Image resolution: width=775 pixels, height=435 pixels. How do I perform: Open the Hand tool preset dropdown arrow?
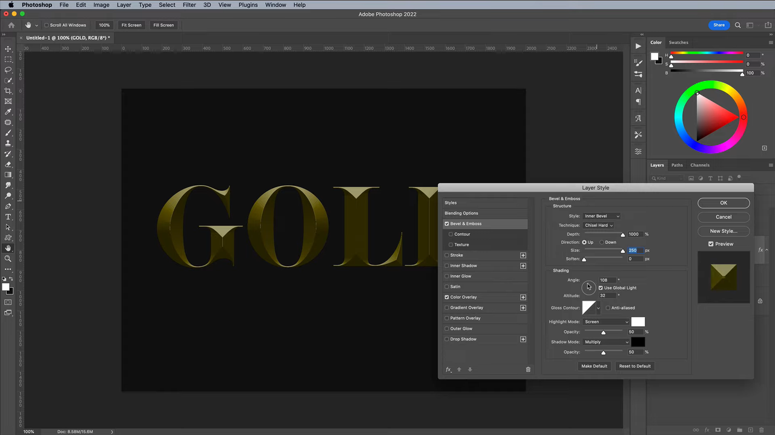(x=36, y=25)
